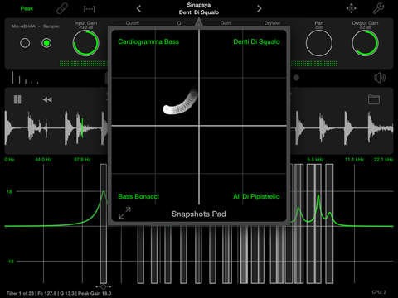This screenshot has width=398, height=298.
Task: Rewind the sampler to start
Action: tap(47, 99)
